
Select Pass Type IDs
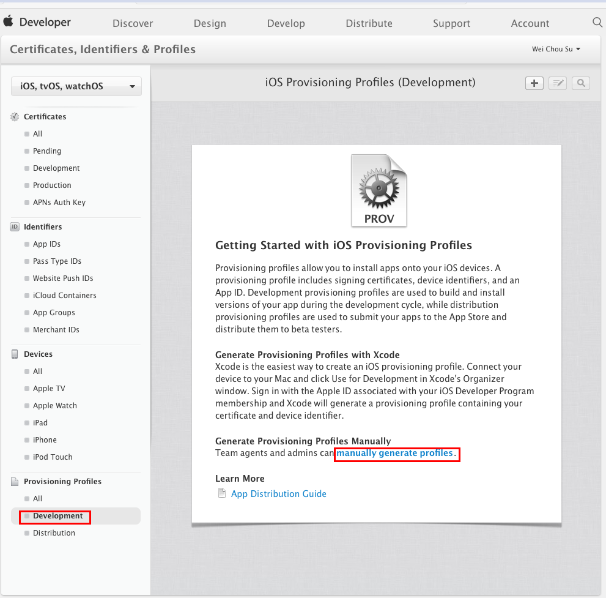coord(57,261)
